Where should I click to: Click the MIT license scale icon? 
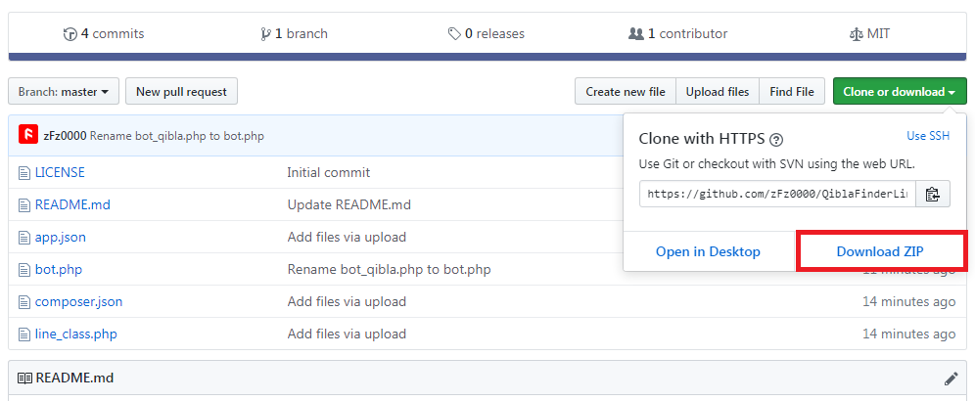[857, 34]
